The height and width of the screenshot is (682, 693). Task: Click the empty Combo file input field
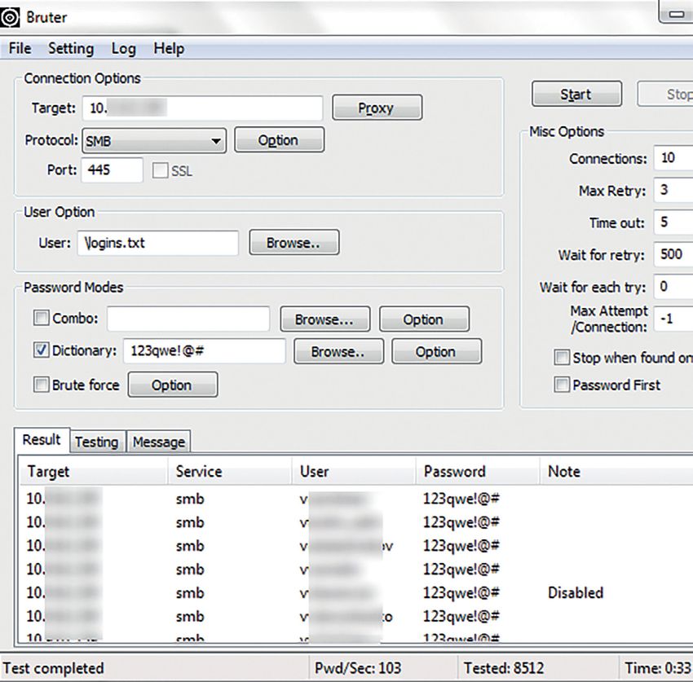(188, 319)
